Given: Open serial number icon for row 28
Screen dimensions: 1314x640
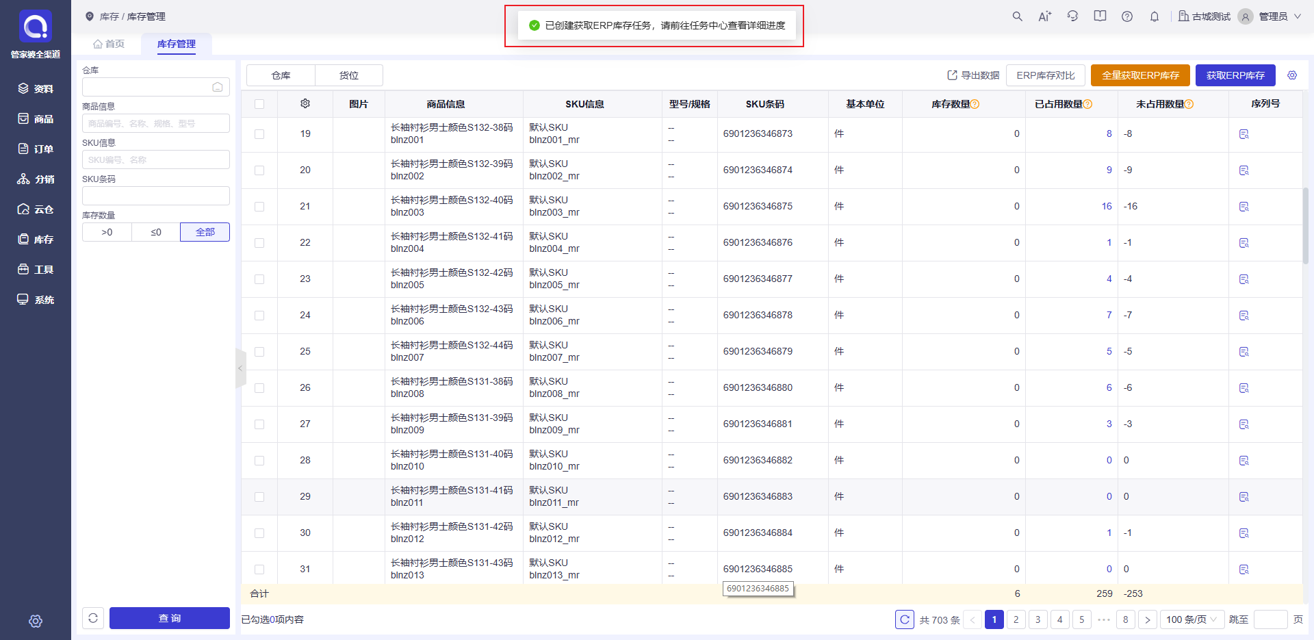Looking at the screenshot, I should [1244, 461].
